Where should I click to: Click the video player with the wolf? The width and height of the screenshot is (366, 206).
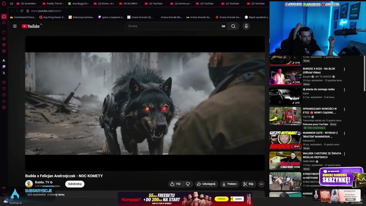pos(145,103)
